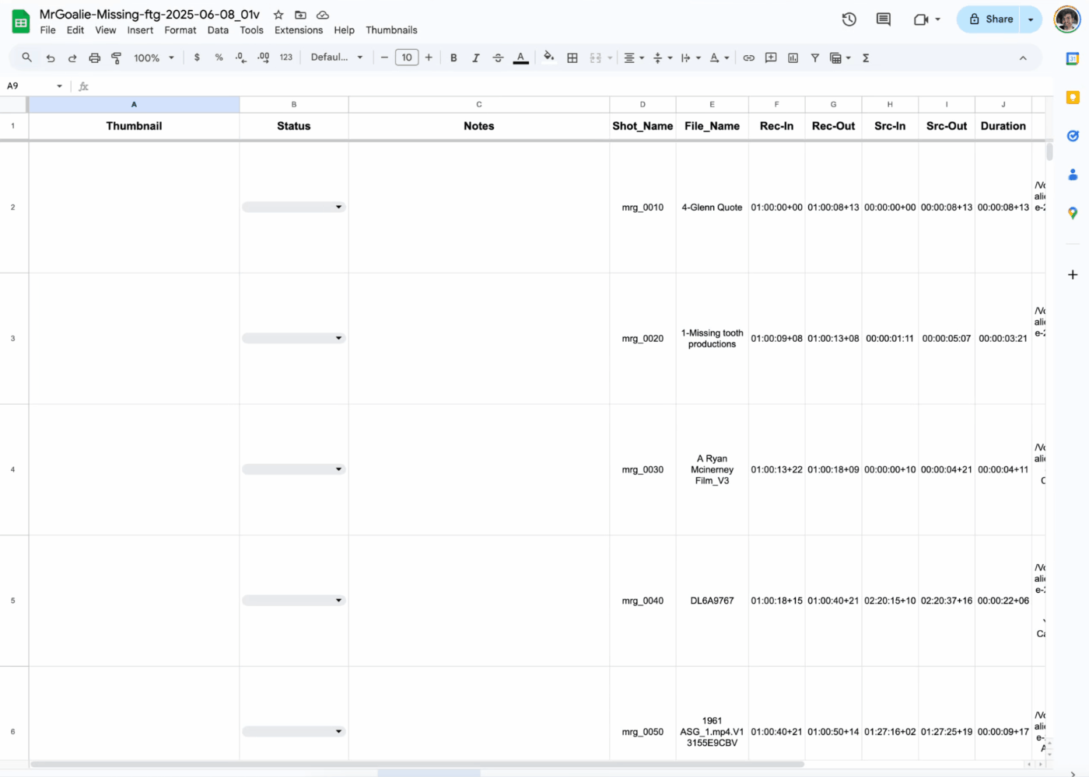Toggle bold formatting
This screenshot has width=1089, height=777.
453,57
